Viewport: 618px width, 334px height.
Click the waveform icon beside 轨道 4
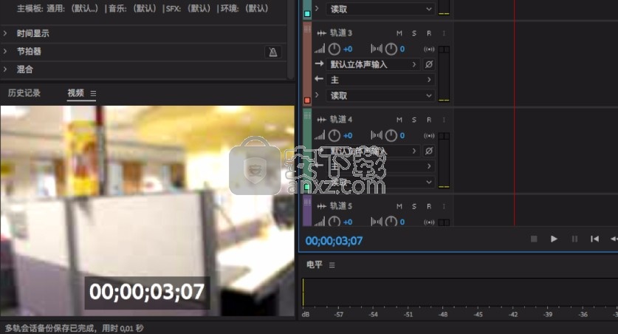(x=322, y=120)
